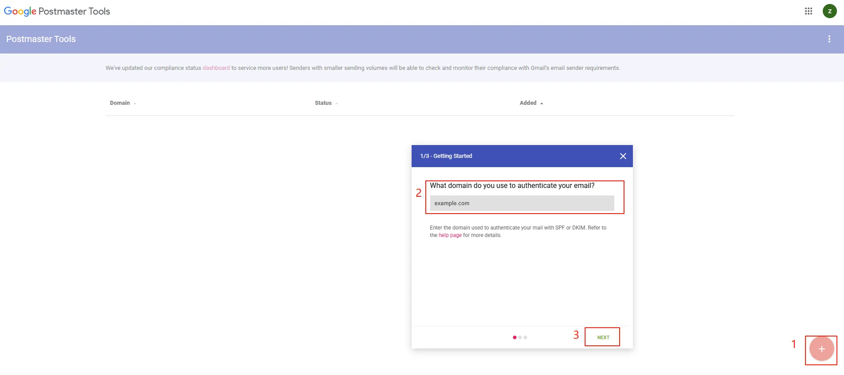Viewport: 844px width, 375px height.
Task: Open the compliance status dashboard link
Action: click(216, 68)
